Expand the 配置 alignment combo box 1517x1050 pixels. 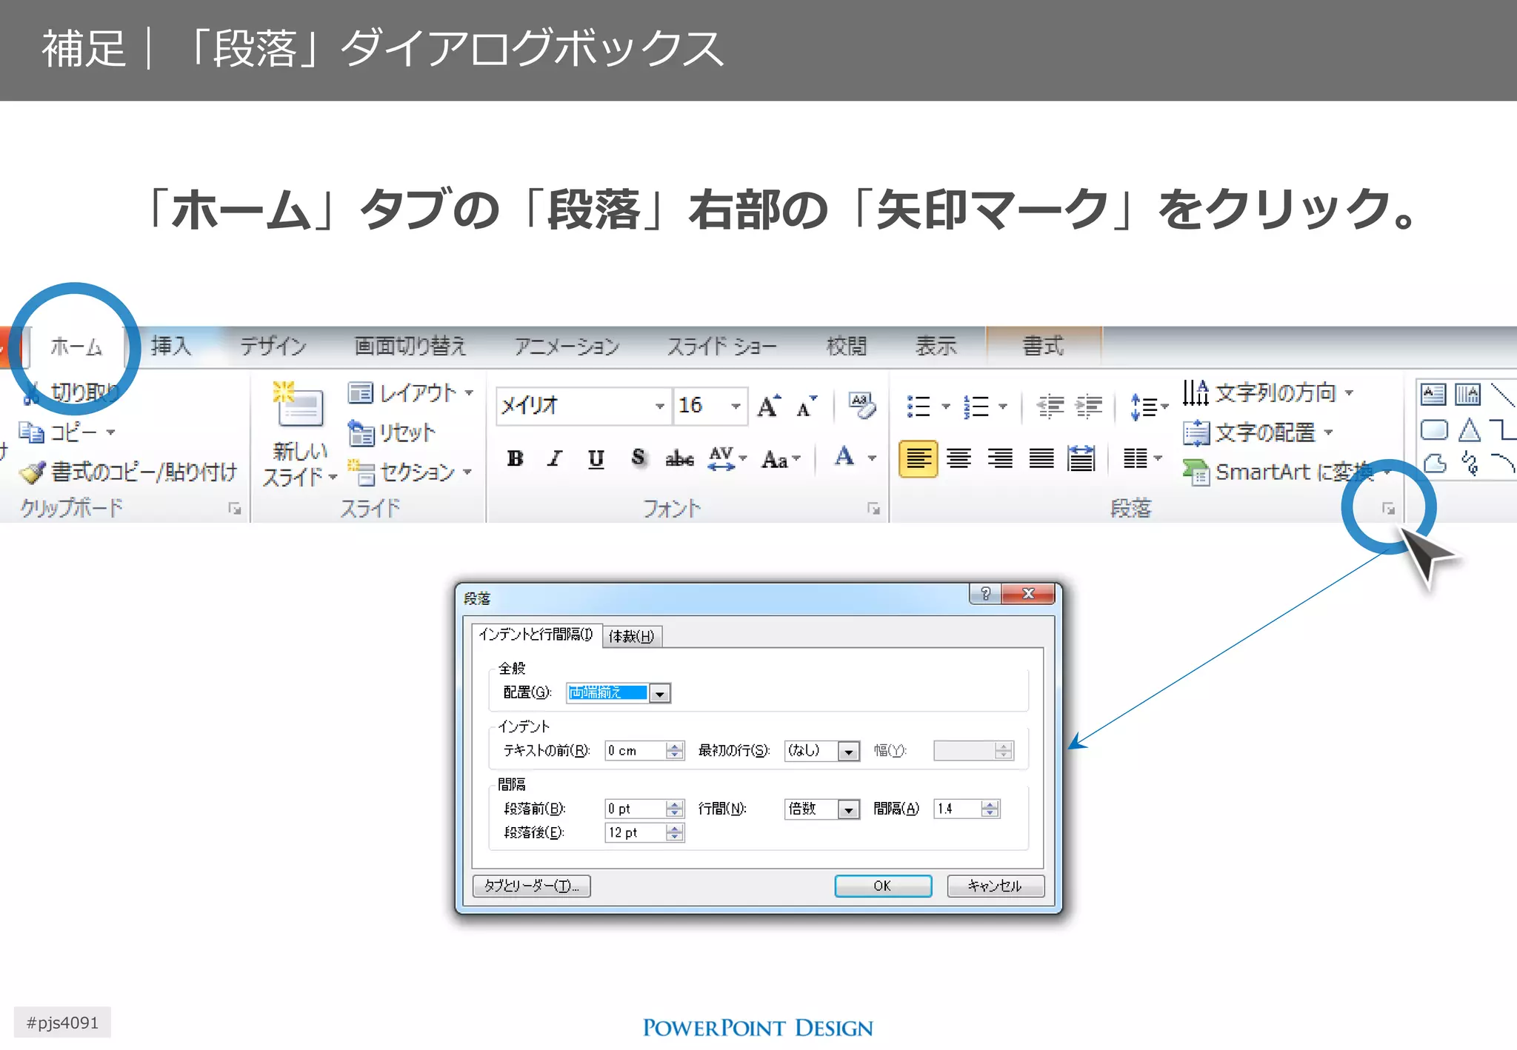coord(659,694)
